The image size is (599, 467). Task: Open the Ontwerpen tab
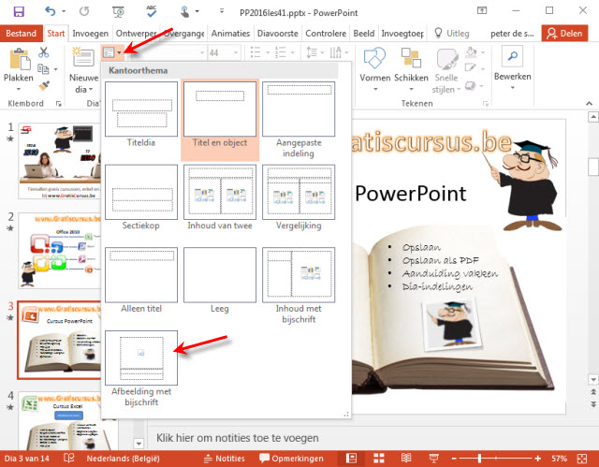[136, 33]
